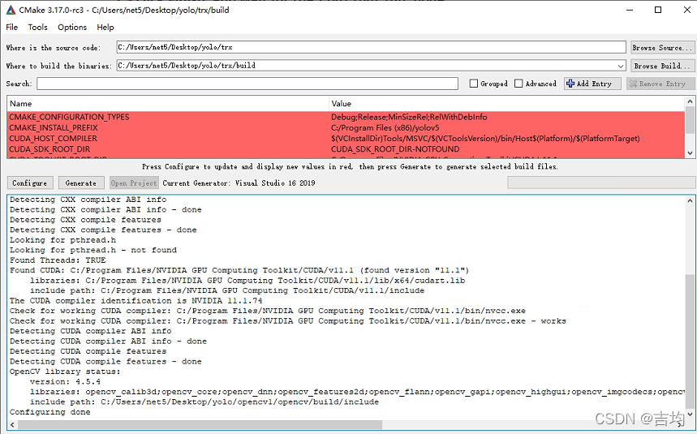Click the Add Entry plus button
The width and height of the screenshot is (697, 434).
point(592,84)
